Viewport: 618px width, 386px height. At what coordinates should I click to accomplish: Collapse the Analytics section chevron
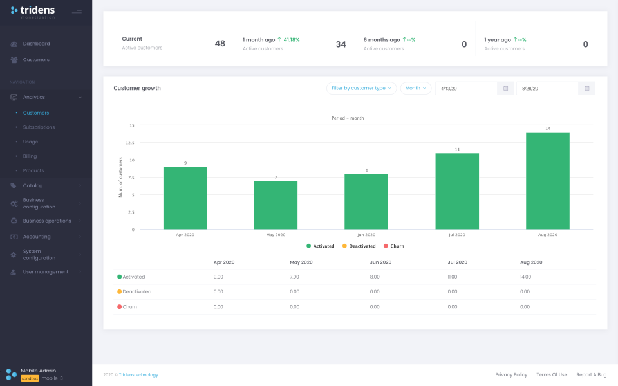click(x=82, y=98)
